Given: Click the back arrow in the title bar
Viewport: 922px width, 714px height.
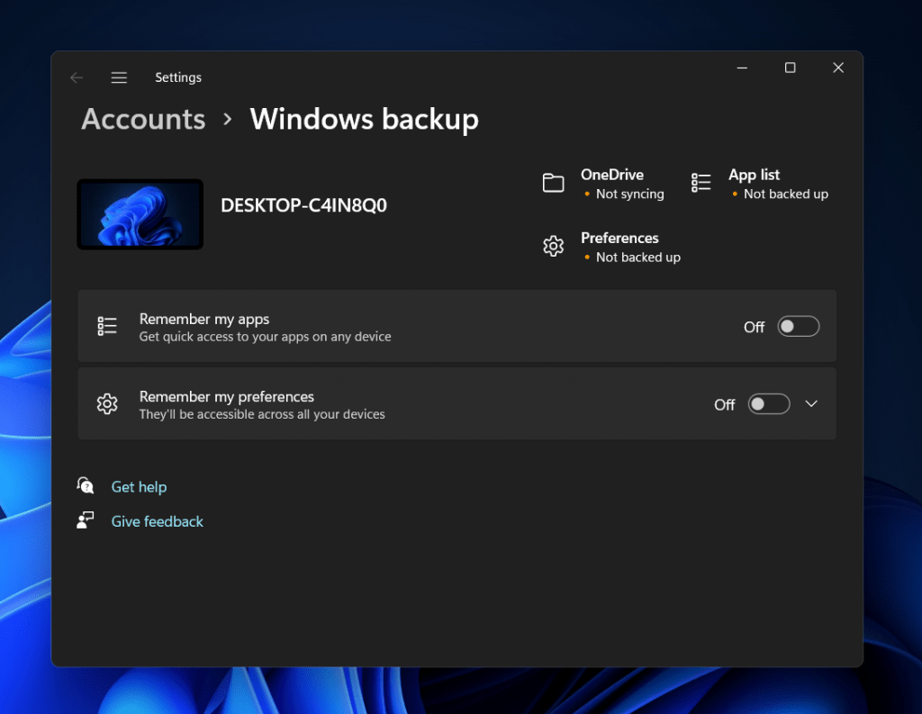Looking at the screenshot, I should (77, 77).
